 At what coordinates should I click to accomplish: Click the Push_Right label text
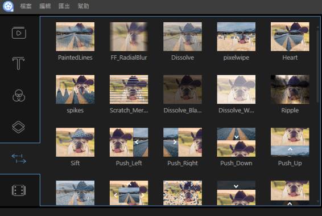point(183,163)
